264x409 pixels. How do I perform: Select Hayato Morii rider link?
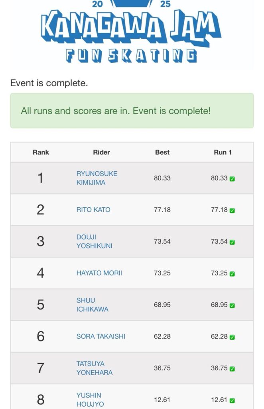click(99, 273)
